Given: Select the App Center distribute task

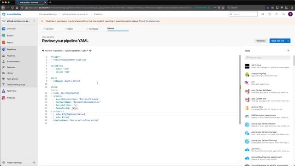Looking at the screenshot, I should tap(267, 91).
